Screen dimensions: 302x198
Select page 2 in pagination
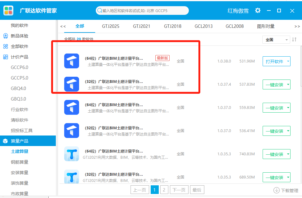click(164, 190)
